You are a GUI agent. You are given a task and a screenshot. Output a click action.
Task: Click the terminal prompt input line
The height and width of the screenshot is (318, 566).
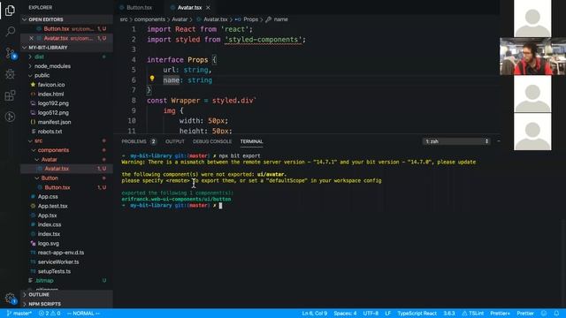click(172, 206)
